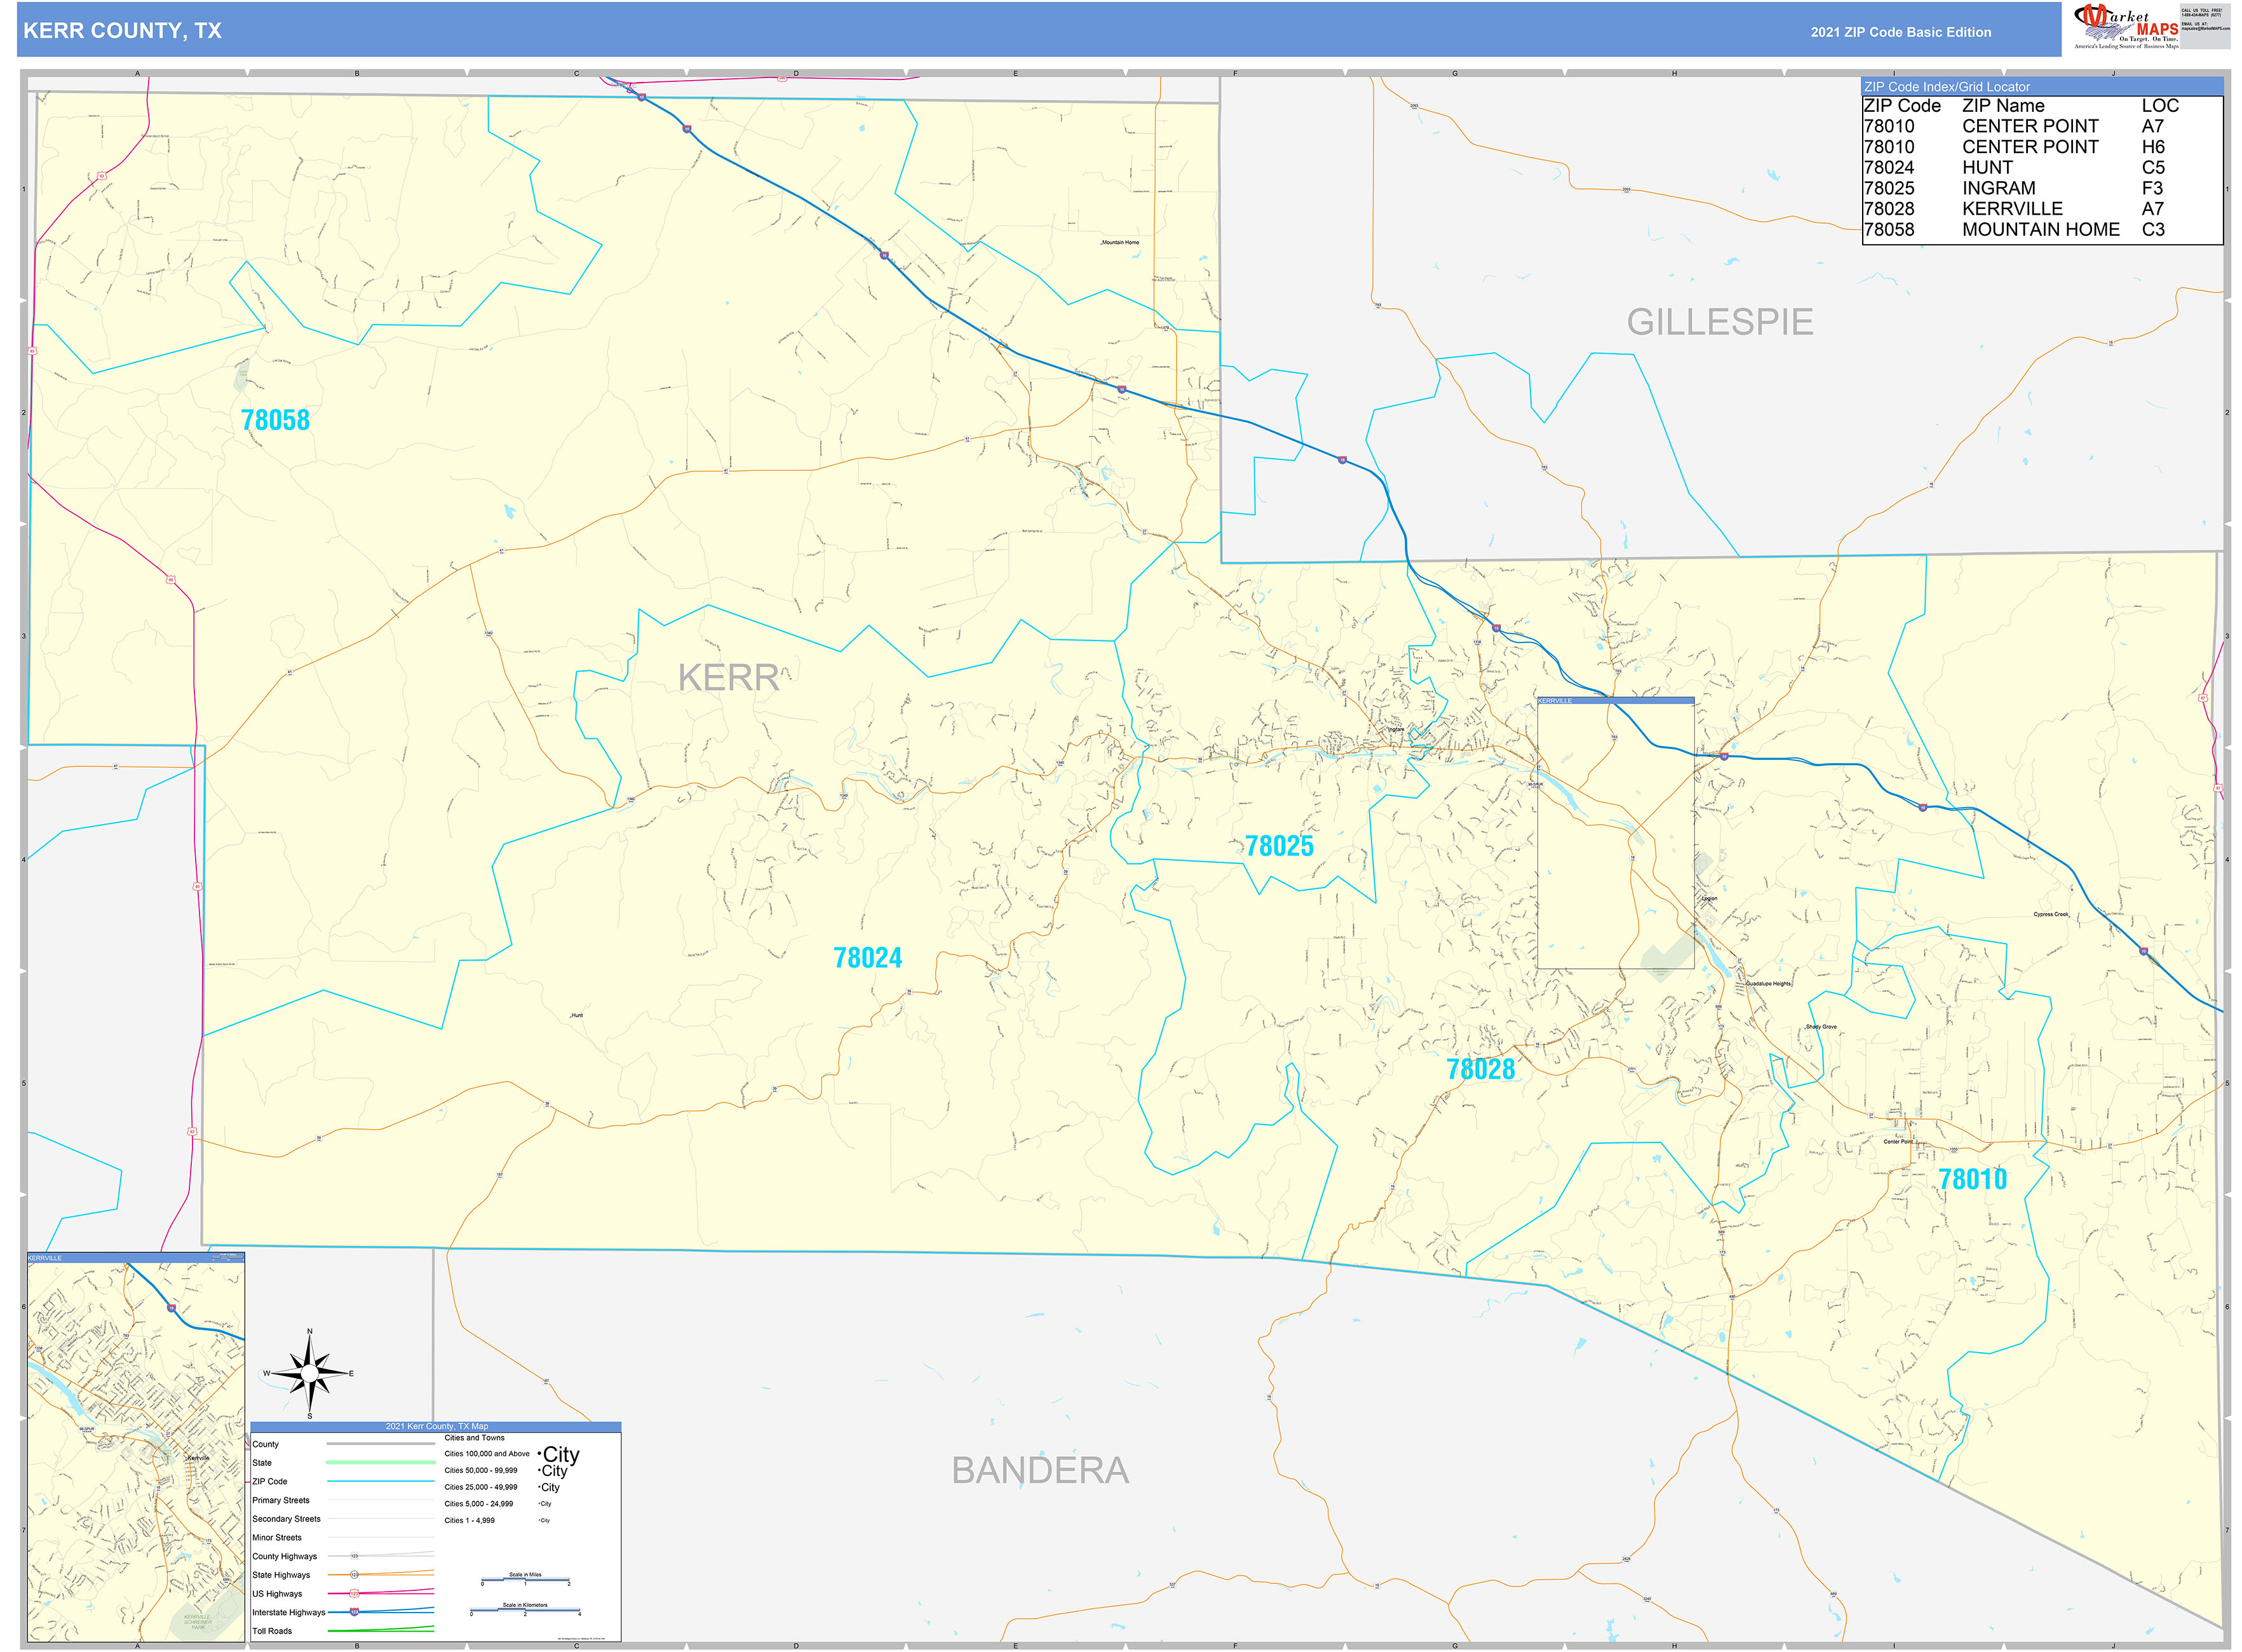Select the 78058 ZIP code label

(275, 420)
